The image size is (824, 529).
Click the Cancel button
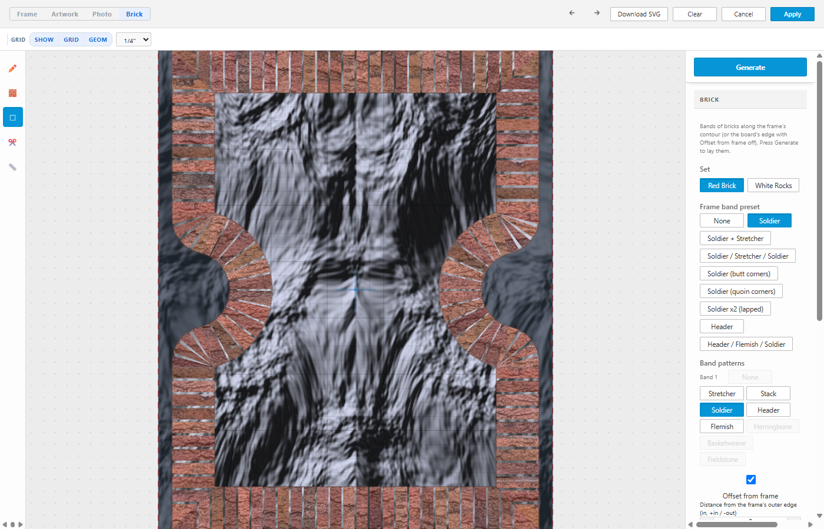pos(743,14)
